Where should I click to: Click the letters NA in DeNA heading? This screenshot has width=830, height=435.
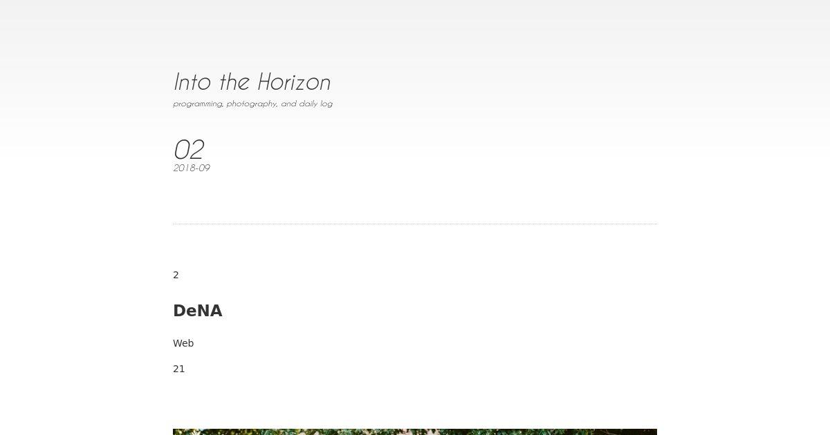click(210, 311)
